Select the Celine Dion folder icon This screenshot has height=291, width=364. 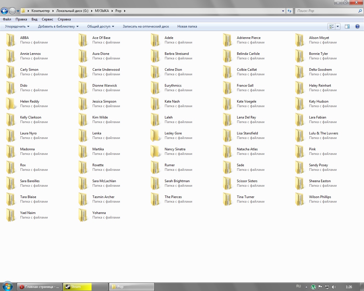click(155, 72)
